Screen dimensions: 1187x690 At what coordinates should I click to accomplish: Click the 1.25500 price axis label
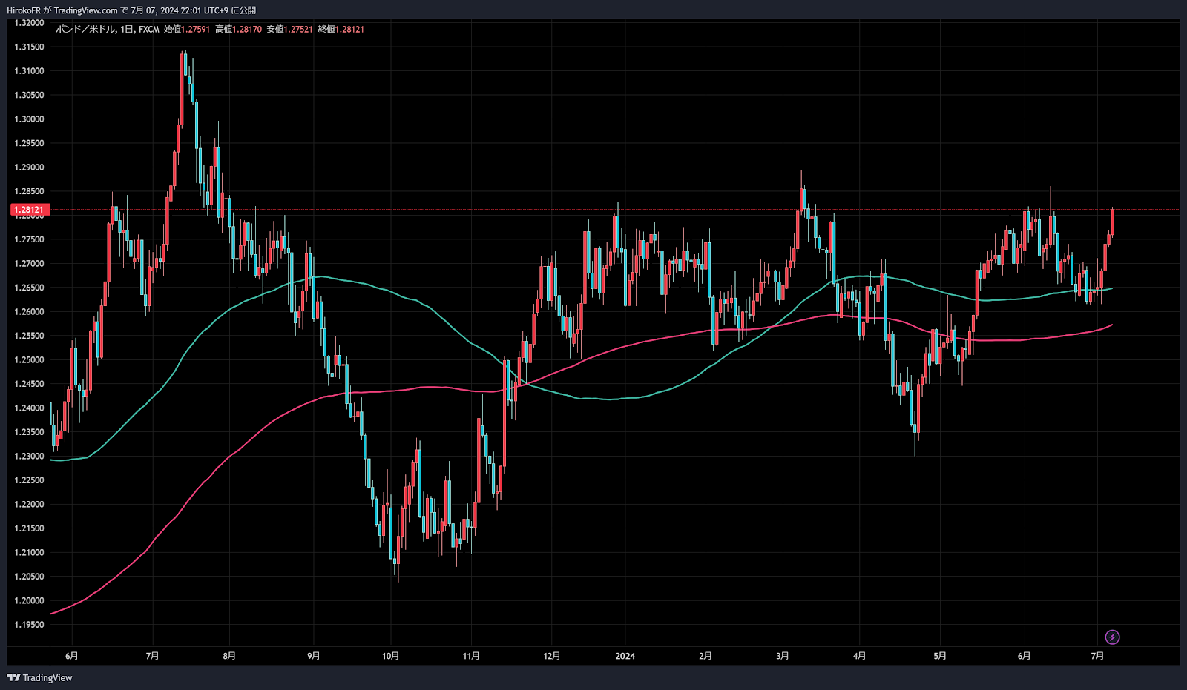pyautogui.click(x=29, y=336)
